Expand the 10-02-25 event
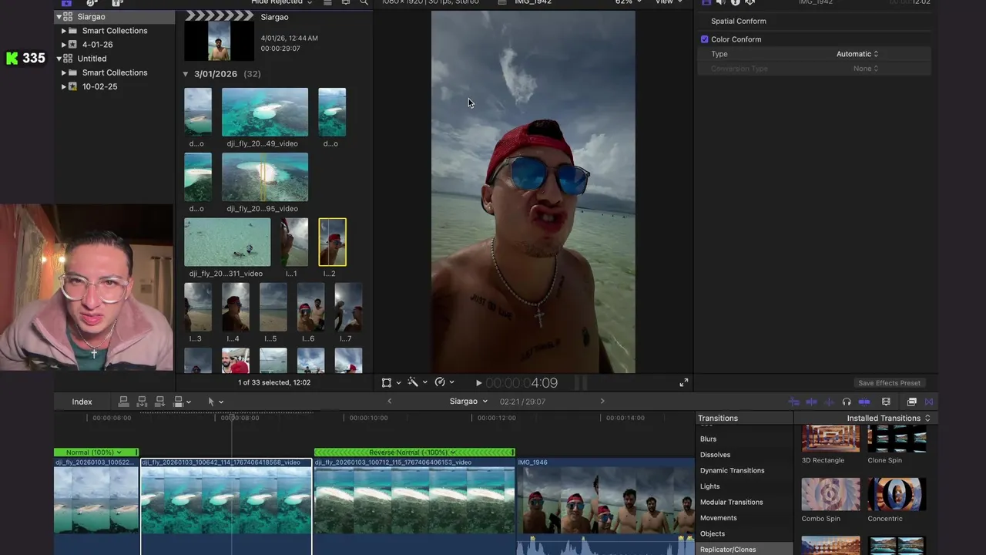Image resolution: width=986 pixels, height=555 pixels. (x=64, y=86)
